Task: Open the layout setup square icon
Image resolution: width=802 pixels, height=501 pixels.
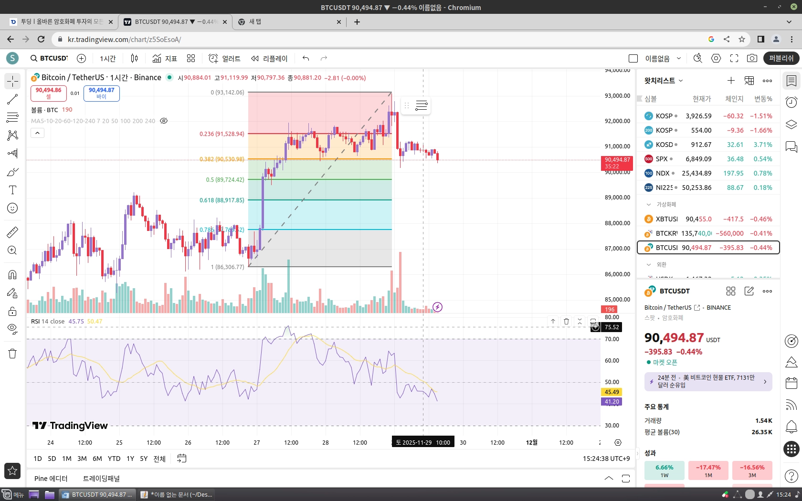Action: 633,58
